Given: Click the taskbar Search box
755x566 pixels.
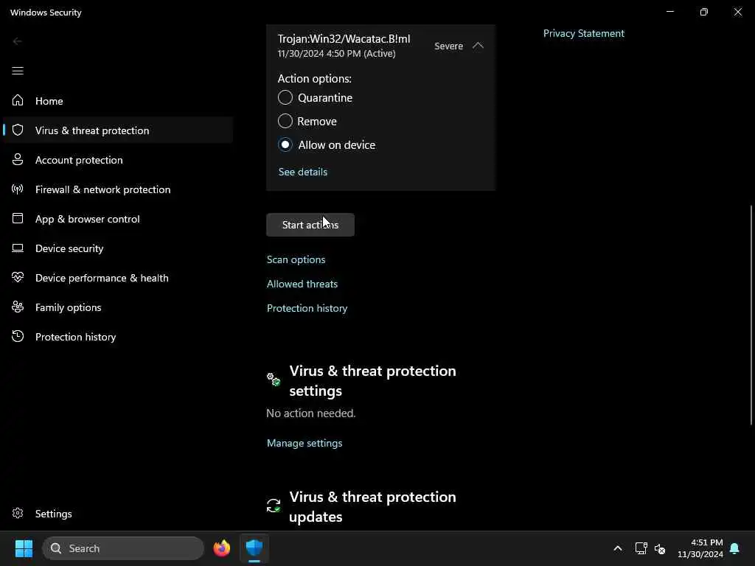Looking at the screenshot, I should pyautogui.click(x=123, y=548).
